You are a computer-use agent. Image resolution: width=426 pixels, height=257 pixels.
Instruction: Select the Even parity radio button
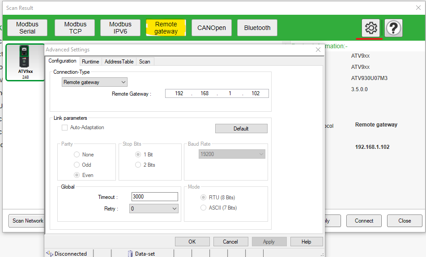click(x=77, y=175)
